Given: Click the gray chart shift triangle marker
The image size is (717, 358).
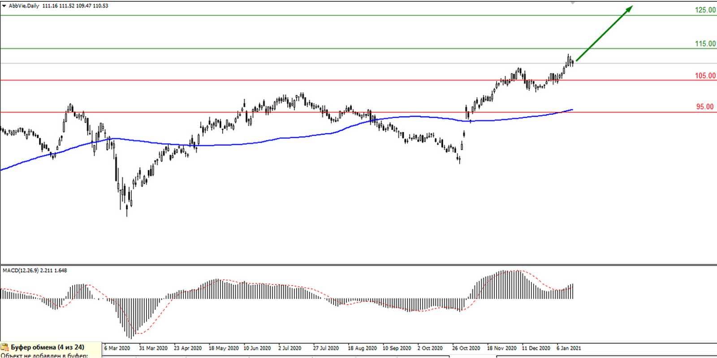Looking at the screenshot, I should 573,3.
